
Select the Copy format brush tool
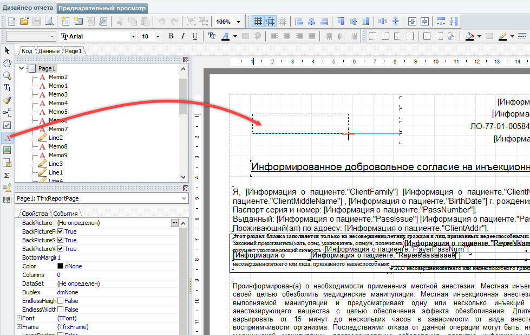tap(8, 100)
